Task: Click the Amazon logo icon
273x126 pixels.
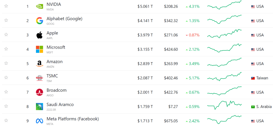Action: point(39,64)
